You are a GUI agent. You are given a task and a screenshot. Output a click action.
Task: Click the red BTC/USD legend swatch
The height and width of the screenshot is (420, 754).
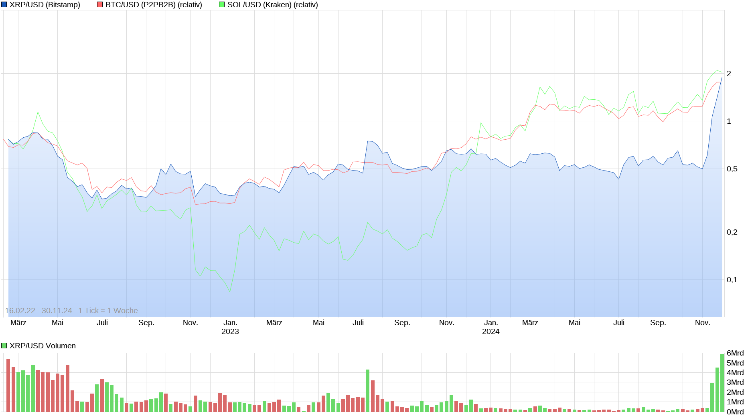point(100,5)
